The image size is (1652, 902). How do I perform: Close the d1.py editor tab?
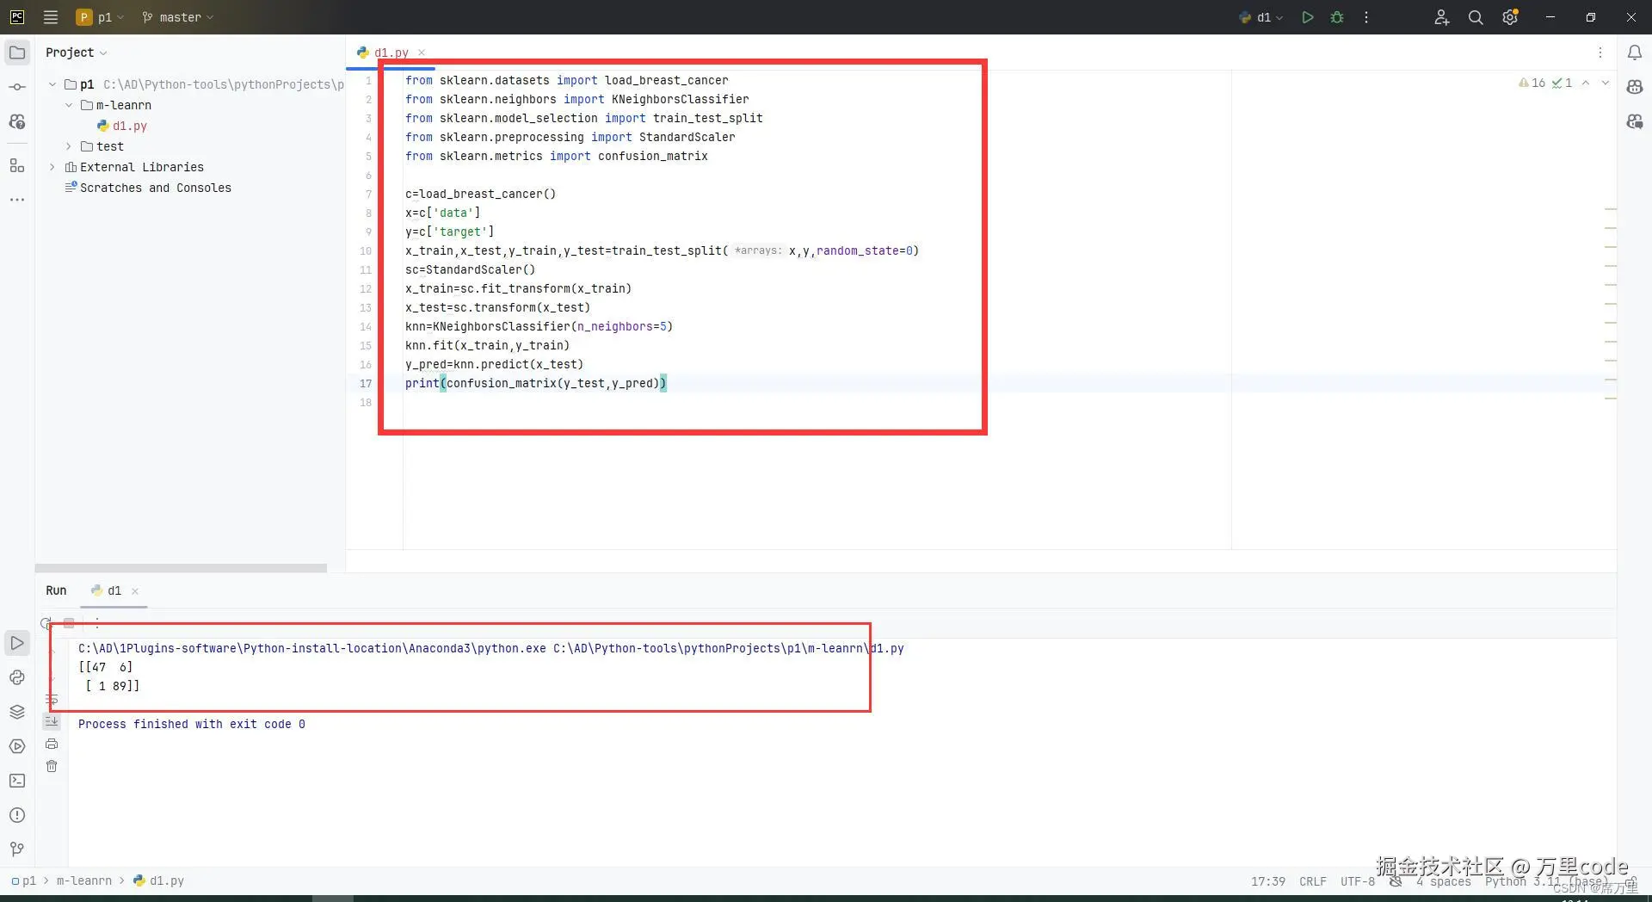pos(422,53)
